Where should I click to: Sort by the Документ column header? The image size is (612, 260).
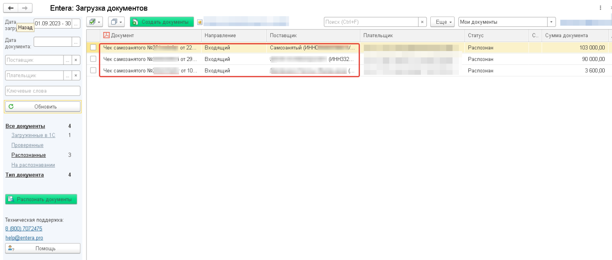(151, 35)
